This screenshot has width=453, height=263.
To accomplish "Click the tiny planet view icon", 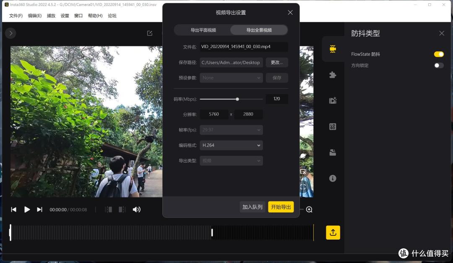I will click(303, 156).
